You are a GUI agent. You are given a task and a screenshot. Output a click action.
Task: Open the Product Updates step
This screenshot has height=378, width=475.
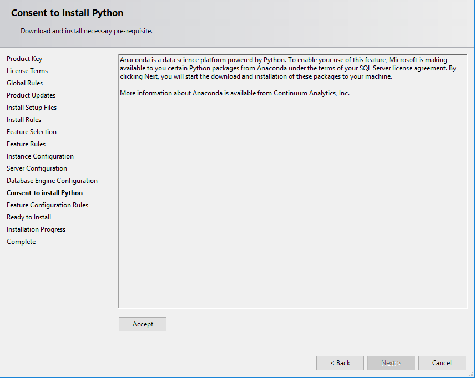(31, 95)
